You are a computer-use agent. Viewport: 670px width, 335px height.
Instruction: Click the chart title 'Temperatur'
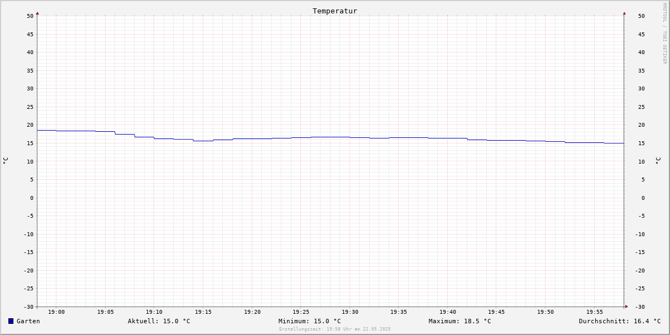(335, 11)
